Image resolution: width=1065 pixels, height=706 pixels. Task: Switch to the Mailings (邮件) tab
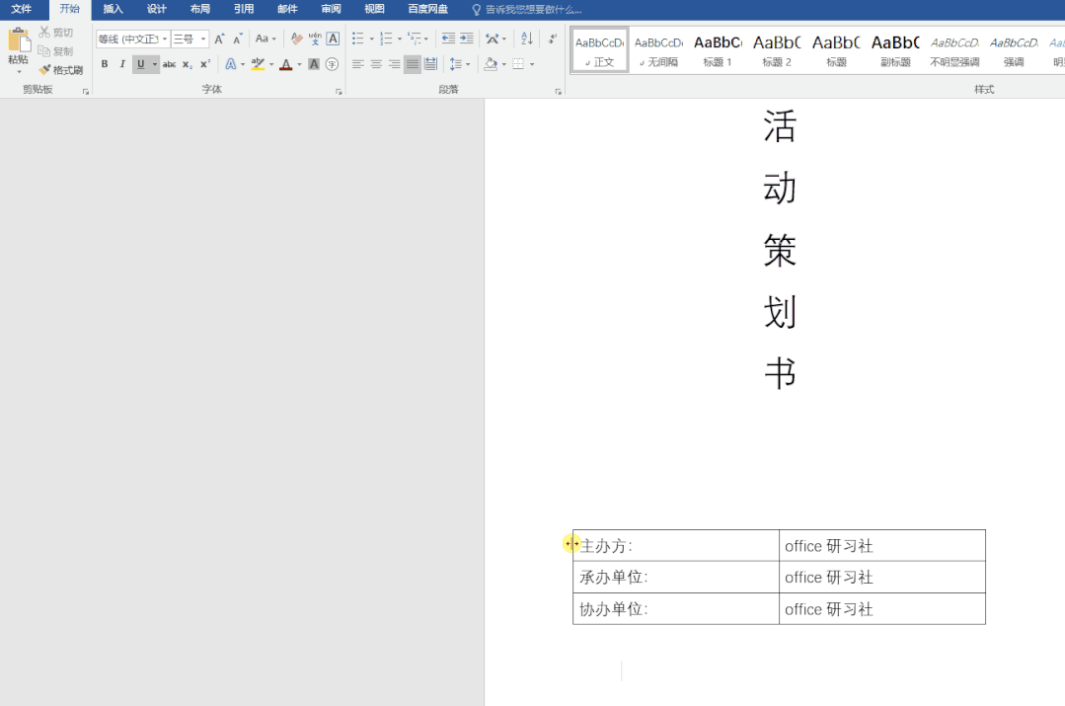point(287,10)
